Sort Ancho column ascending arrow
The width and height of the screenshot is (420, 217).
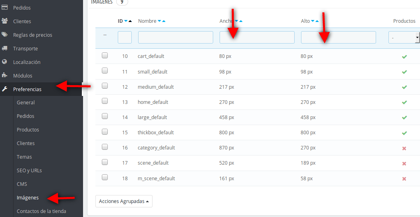241,21
